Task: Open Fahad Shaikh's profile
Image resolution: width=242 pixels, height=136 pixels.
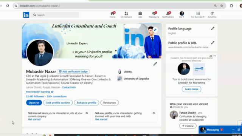Action: [x=188, y=113]
